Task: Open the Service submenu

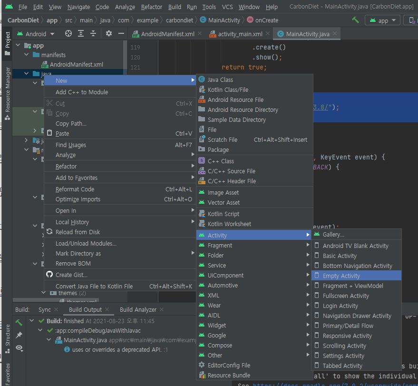Action: click(254, 266)
